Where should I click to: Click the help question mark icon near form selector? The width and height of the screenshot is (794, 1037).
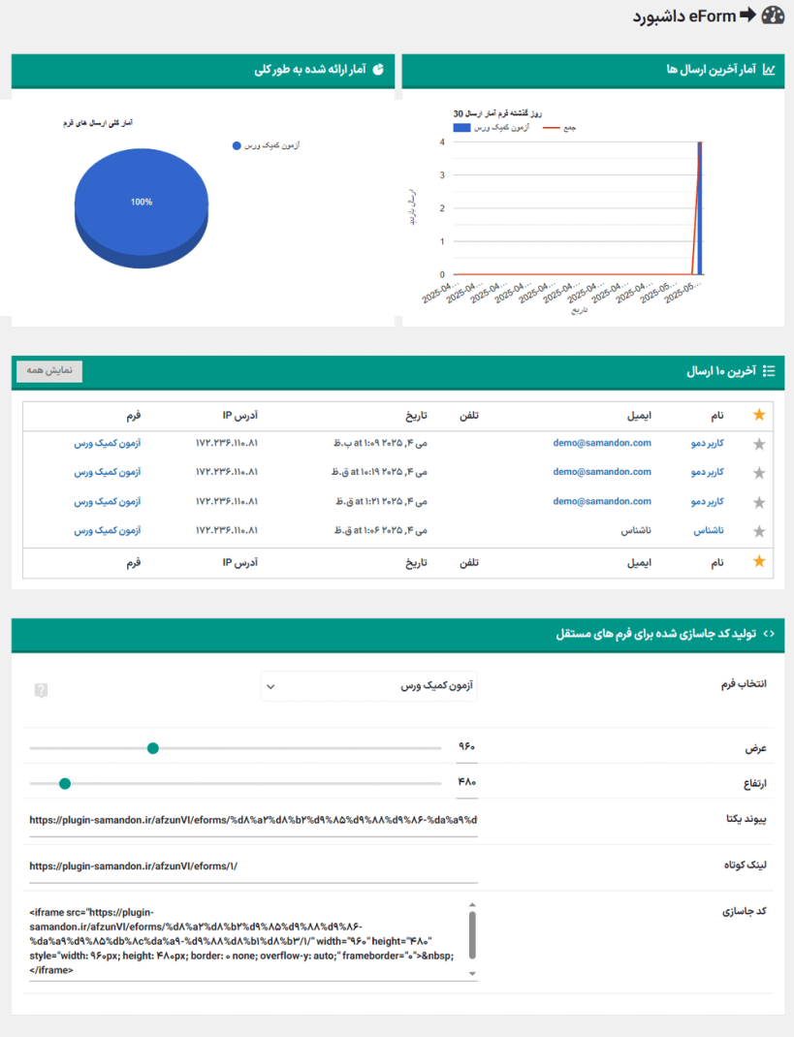[41, 690]
